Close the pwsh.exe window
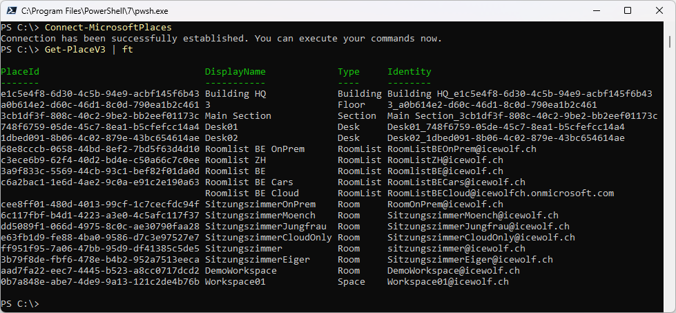This screenshot has height=313, width=676. [659, 10]
